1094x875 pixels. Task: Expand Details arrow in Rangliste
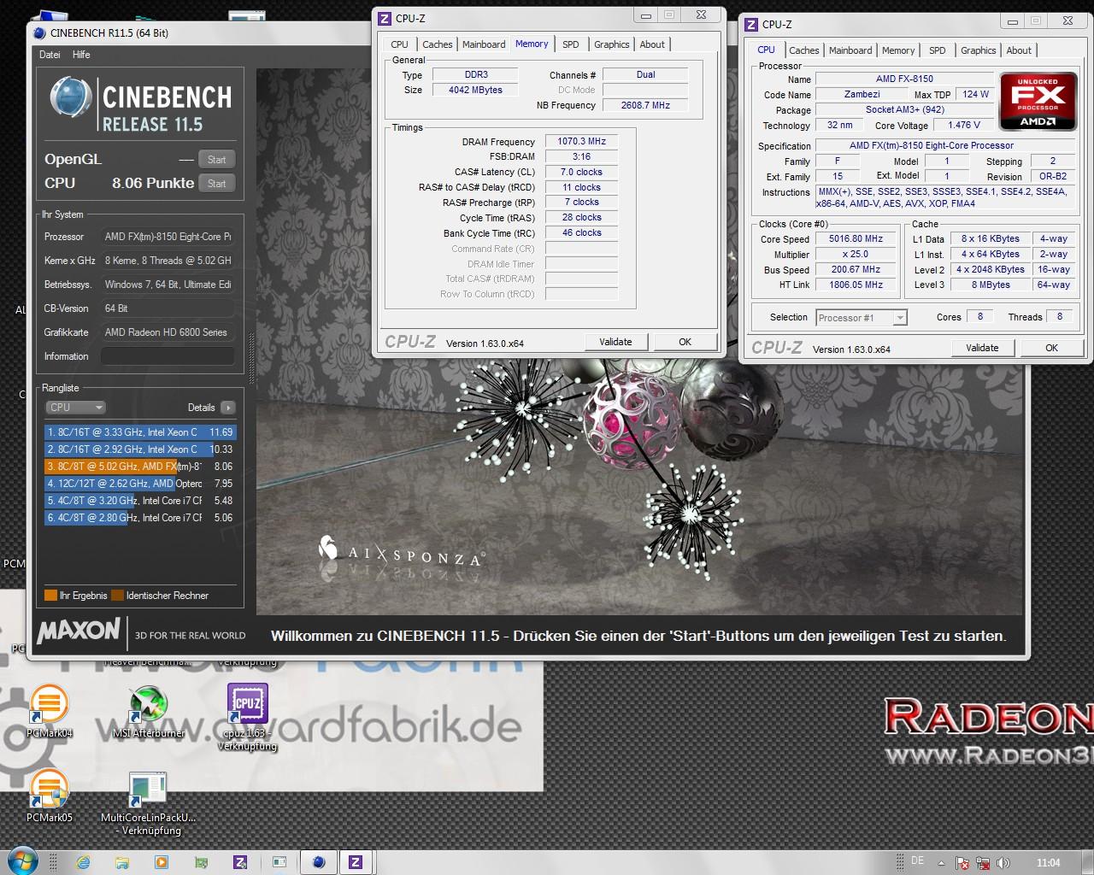[x=227, y=408]
